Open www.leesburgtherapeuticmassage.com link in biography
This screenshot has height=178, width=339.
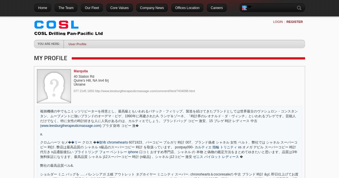tap(71, 126)
